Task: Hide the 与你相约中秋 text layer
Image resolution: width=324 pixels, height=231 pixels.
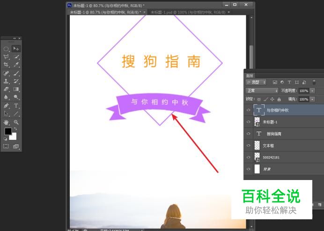Action: click(249, 110)
